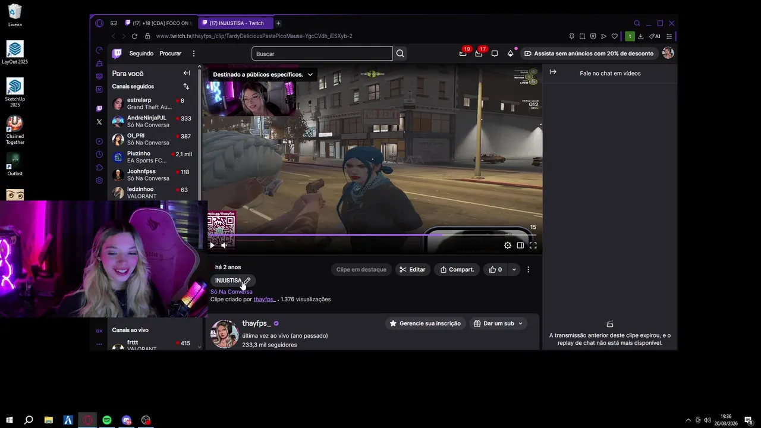The image size is (761, 428).
Task: Open the Twitch sidebar panel icon
Action: [x=99, y=108]
